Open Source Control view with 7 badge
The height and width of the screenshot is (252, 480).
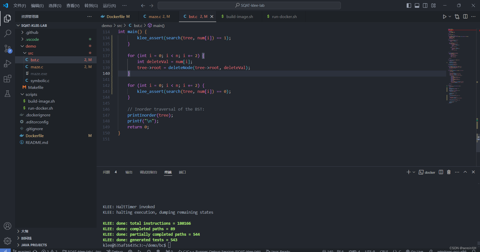tap(8, 49)
